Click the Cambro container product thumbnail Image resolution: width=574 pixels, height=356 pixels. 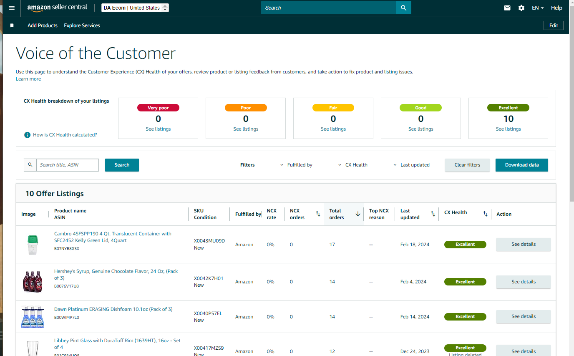pyautogui.click(x=33, y=245)
